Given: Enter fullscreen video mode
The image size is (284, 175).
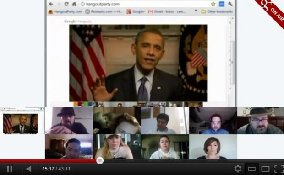Looking at the screenshot, I should pyautogui.click(x=279, y=169).
